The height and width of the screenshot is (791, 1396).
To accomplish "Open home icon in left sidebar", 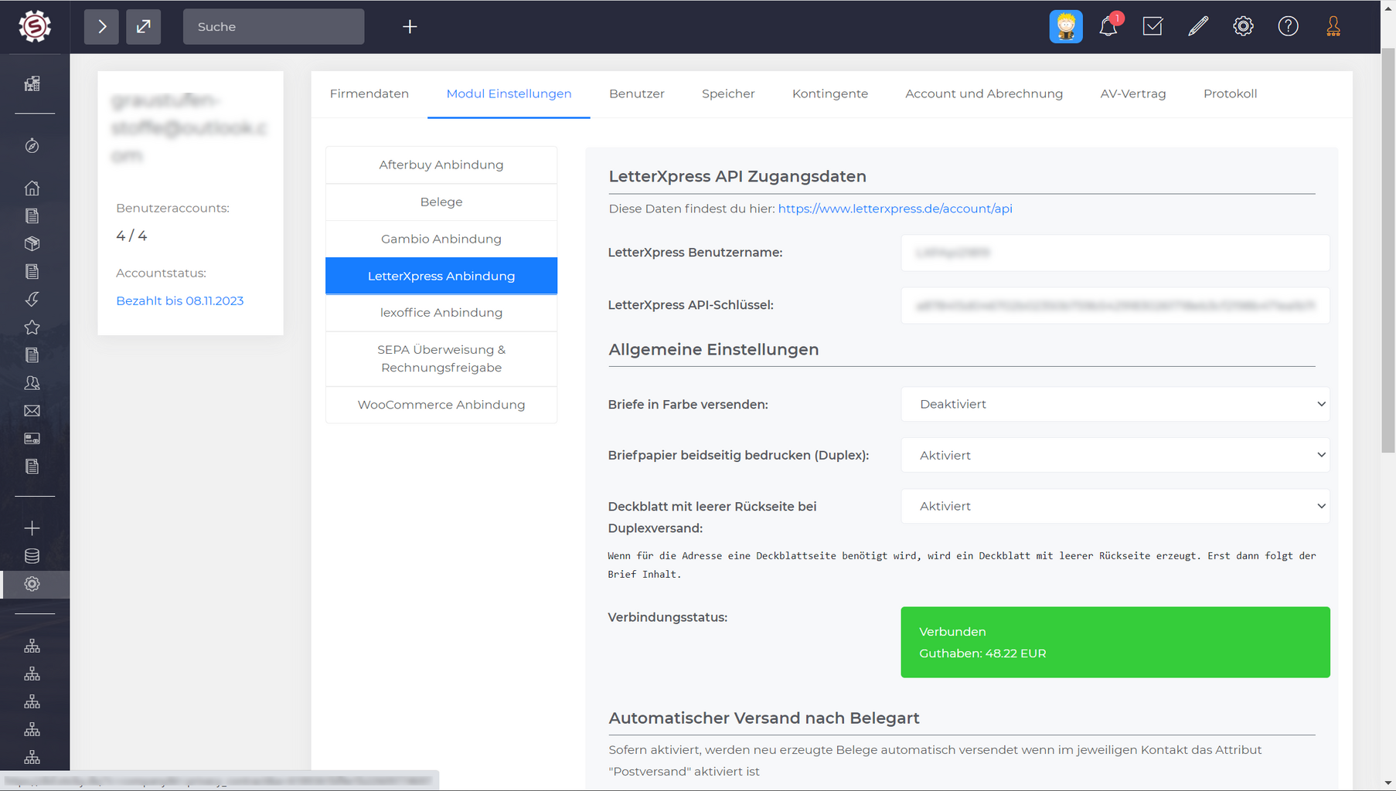I will pyautogui.click(x=32, y=188).
